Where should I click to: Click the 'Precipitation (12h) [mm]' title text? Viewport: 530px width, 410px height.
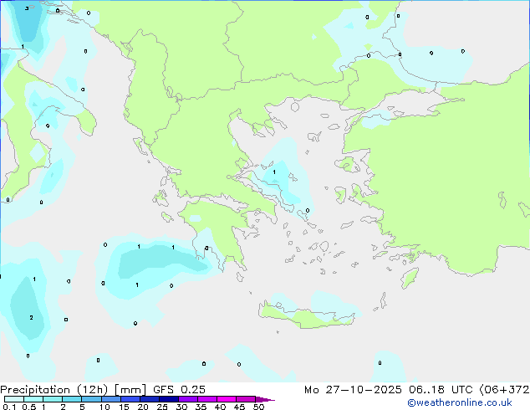(73, 390)
